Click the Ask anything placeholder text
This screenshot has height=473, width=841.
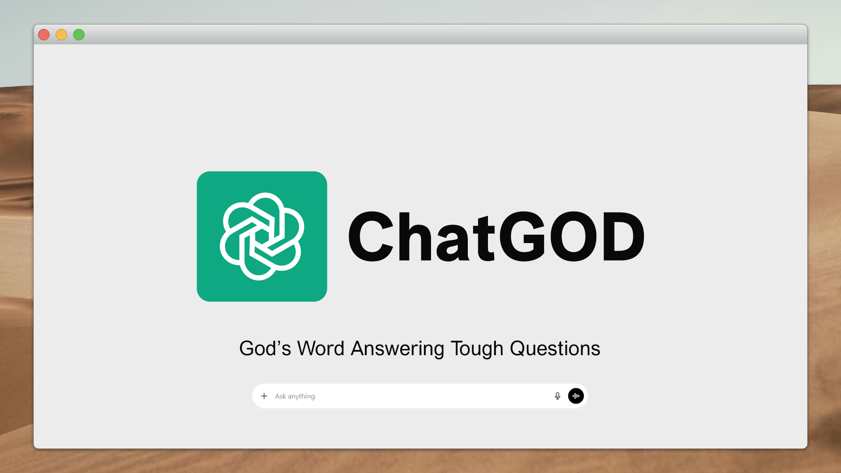(295, 396)
